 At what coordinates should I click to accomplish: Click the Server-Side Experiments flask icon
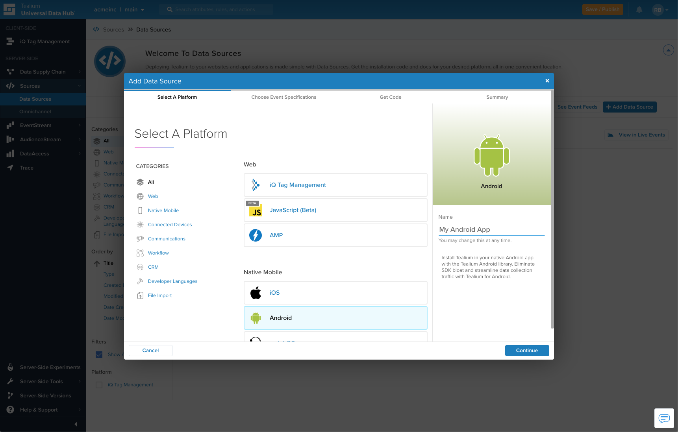click(x=10, y=367)
